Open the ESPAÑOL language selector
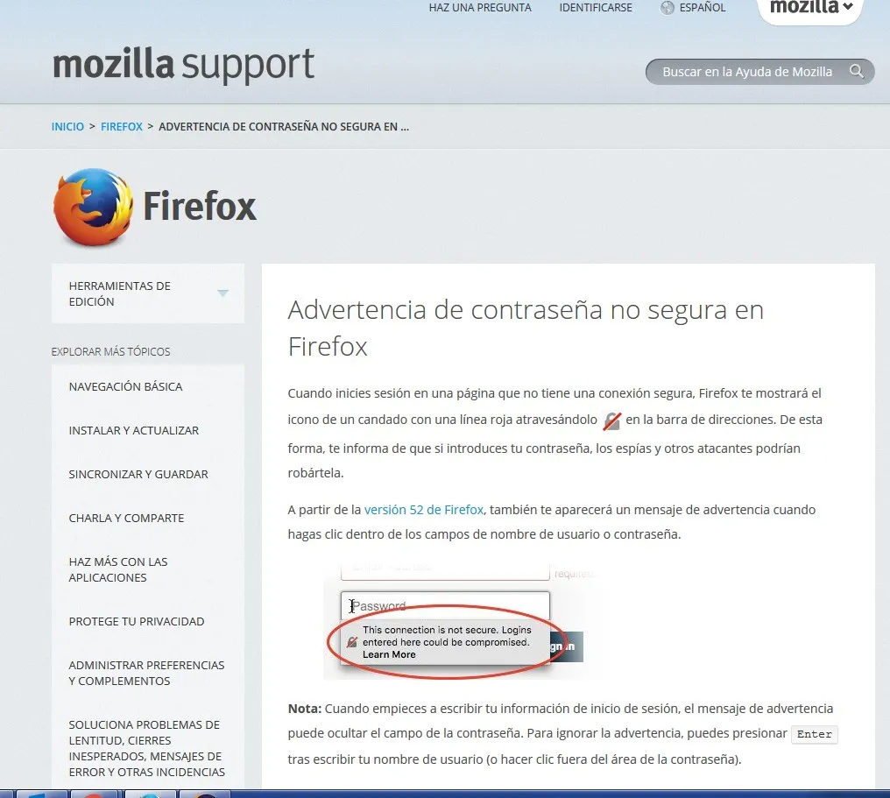Viewport: 890px width, 798px height. (x=703, y=7)
